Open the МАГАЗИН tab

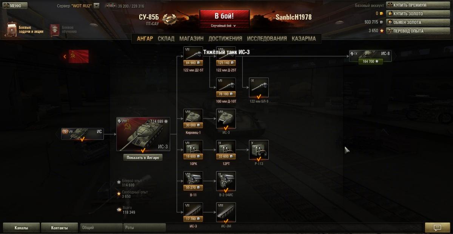pos(191,38)
